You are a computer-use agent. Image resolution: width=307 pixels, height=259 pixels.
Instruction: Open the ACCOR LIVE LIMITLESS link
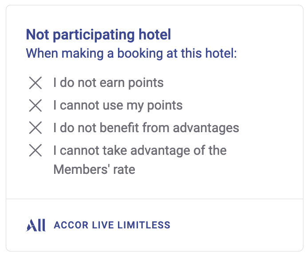coord(98,225)
